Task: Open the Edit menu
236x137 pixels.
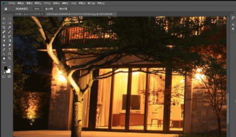Action: point(20,3)
